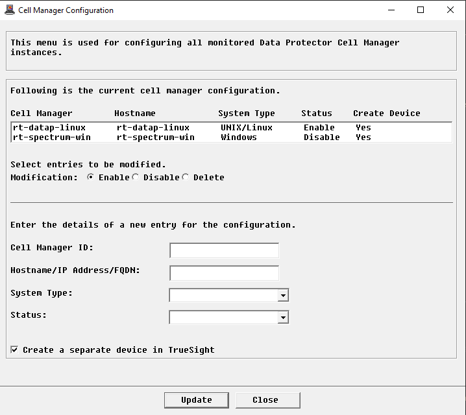Click the Close button
The image size is (466, 415).
[x=268, y=400]
